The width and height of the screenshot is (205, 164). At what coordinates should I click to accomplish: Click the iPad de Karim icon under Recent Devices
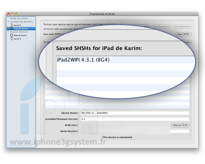tap(11, 35)
